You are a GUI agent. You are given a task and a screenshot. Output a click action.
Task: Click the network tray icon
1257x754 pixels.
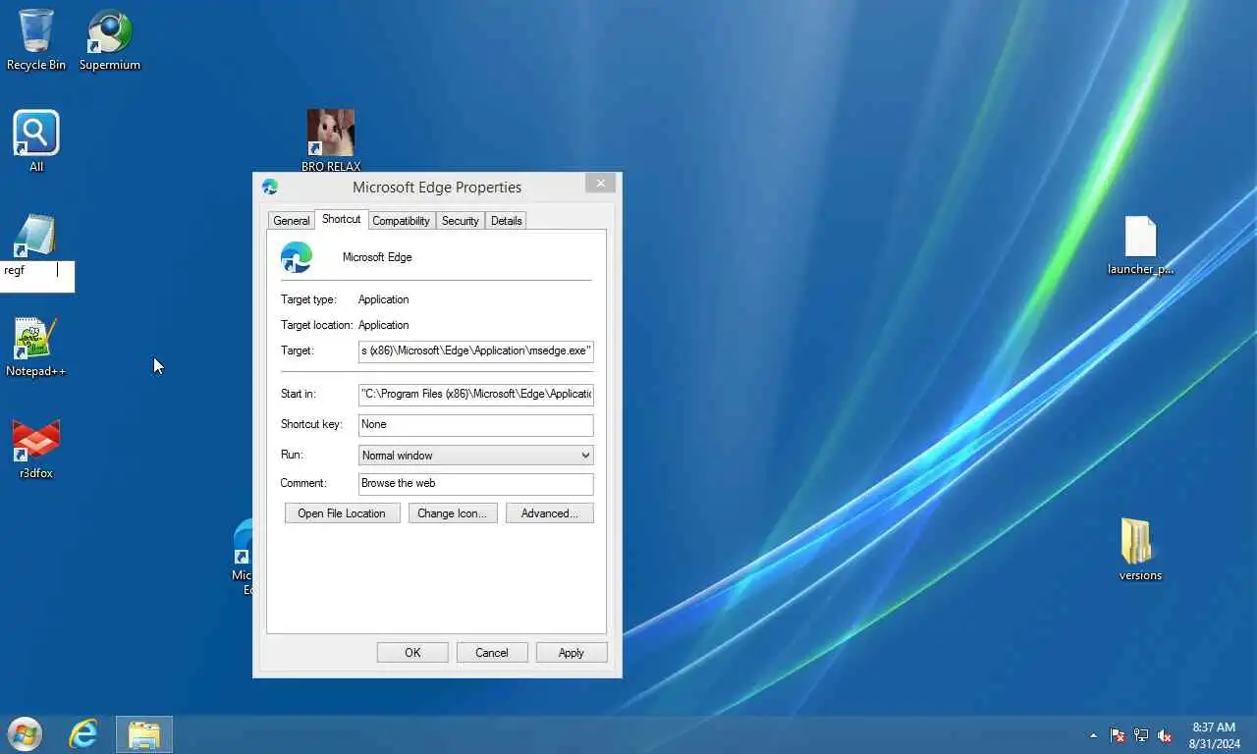tap(1141, 735)
